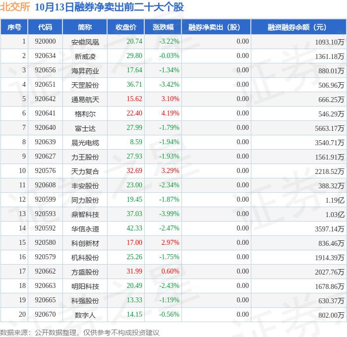Select stock name 晨光电缆
This screenshot has height=337, width=347.
pos(85,143)
